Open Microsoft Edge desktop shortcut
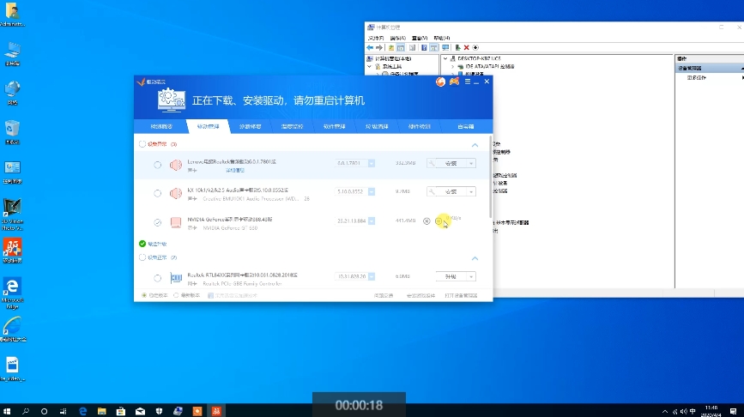 (12, 293)
